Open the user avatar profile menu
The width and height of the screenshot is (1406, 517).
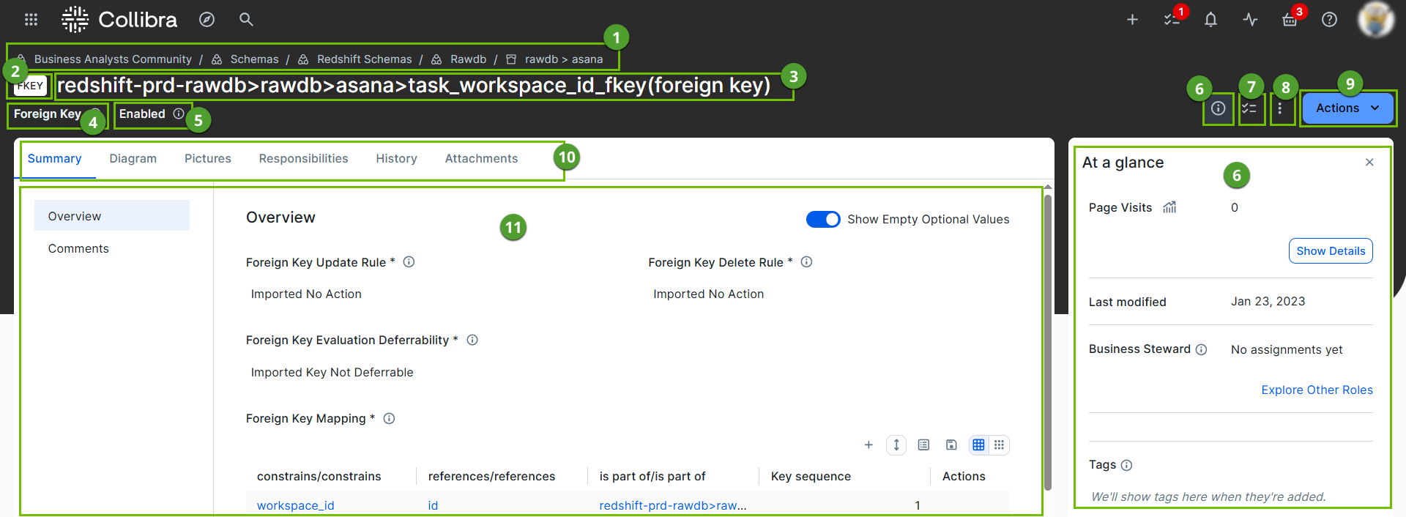click(1375, 20)
